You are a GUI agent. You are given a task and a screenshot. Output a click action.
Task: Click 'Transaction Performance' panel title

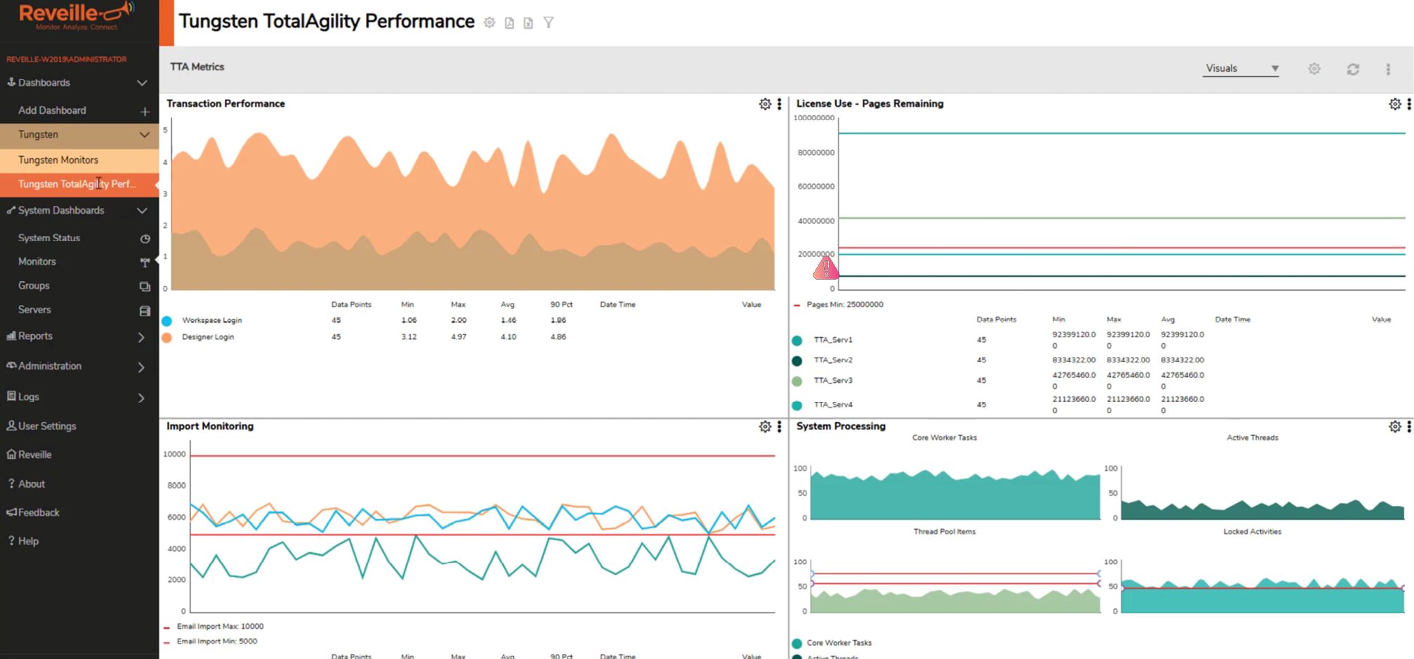225,103
